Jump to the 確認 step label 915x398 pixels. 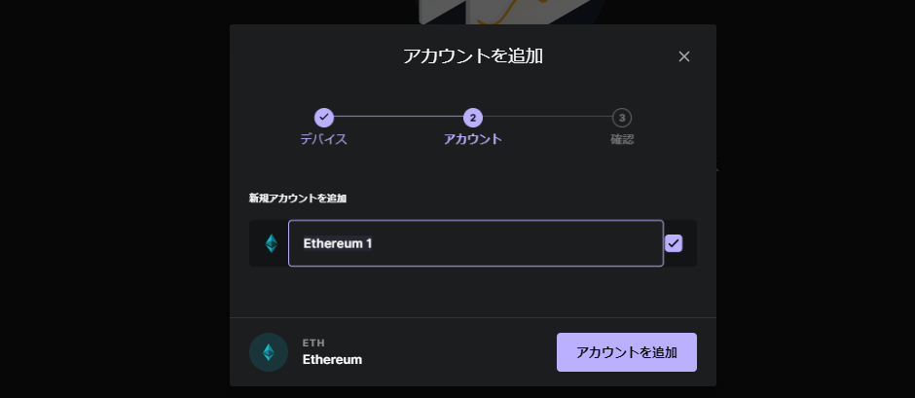click(x=622, y=139)
